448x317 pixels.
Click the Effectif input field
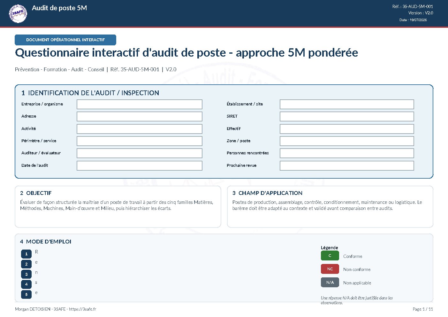point(347,129)
